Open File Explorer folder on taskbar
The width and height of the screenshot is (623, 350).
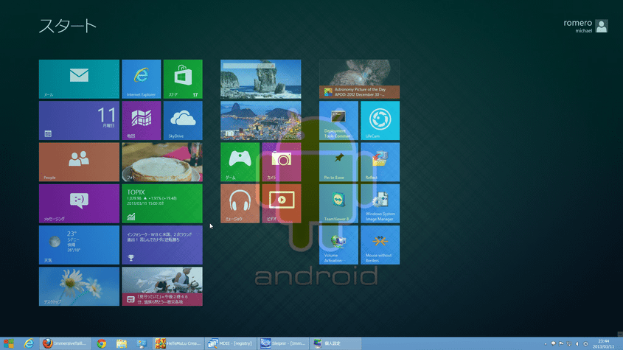[122, 343]
